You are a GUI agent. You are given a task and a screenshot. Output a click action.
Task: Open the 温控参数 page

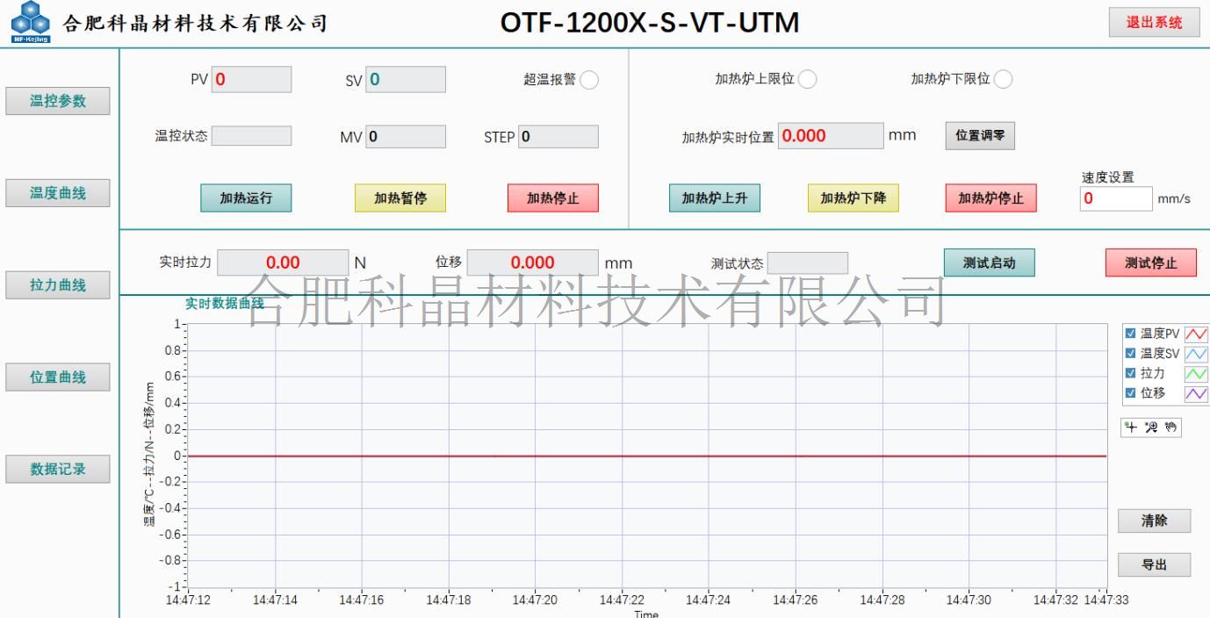pyautogui.click(x=58, y=101)
